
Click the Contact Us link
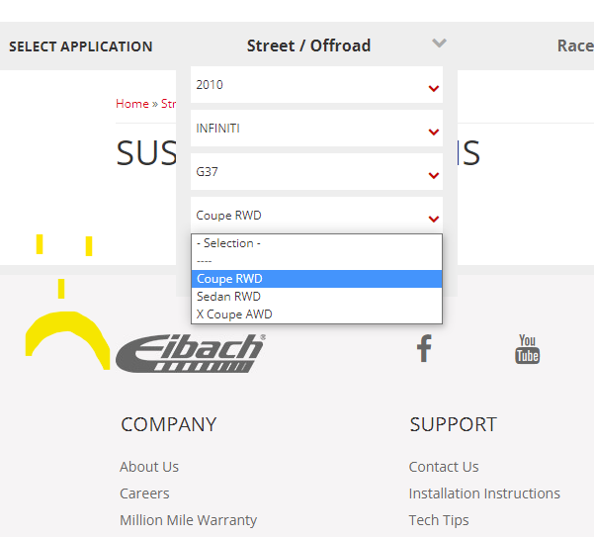[x=444, y=467]
